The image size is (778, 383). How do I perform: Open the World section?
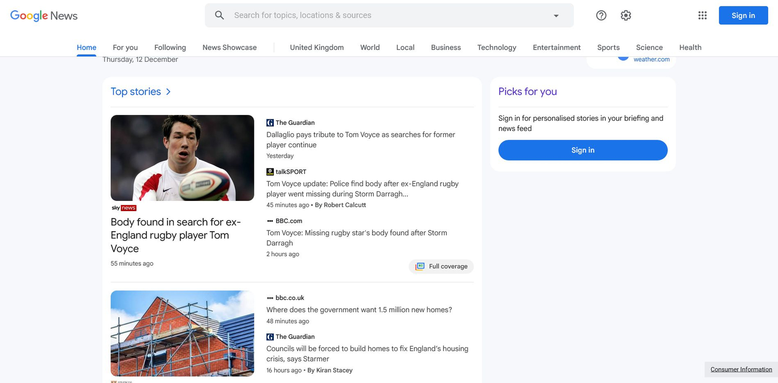[x=370, y=48]
